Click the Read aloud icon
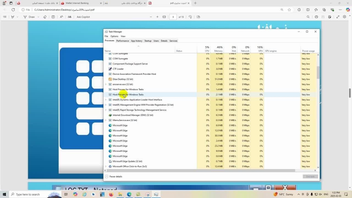This screenshot has height=198, width=352. tap(61, 17)
